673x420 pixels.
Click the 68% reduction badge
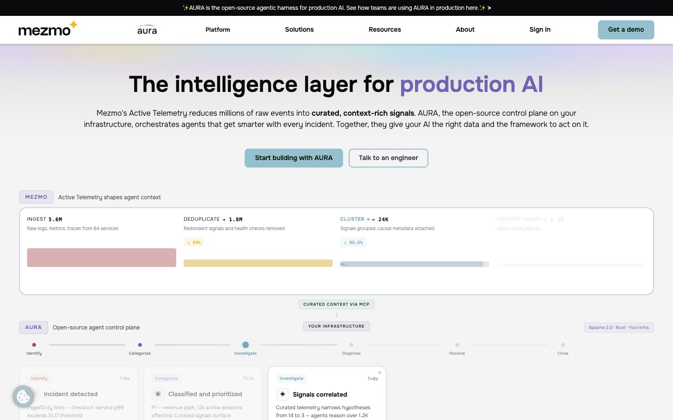pos(194,243)
